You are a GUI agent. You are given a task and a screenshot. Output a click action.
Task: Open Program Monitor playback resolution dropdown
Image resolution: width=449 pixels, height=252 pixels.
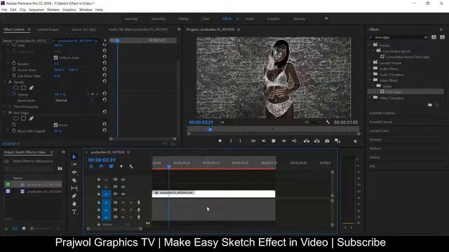tap(313, 122)
